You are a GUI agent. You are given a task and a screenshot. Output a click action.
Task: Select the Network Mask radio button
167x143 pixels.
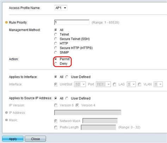[56, 121]
